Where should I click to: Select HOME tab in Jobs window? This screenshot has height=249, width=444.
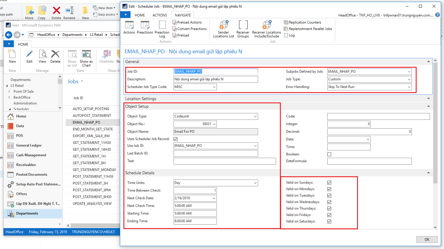click(23, 44)
